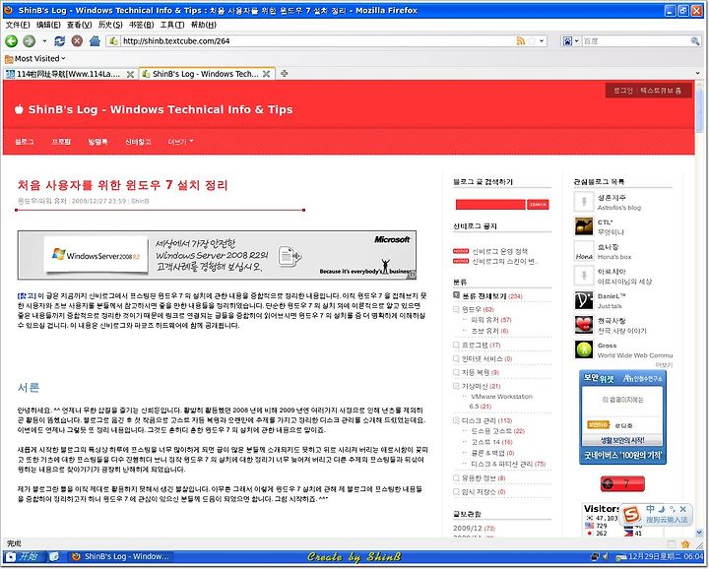Open the back-forward history dropdown arrow

tap(44, 41)
